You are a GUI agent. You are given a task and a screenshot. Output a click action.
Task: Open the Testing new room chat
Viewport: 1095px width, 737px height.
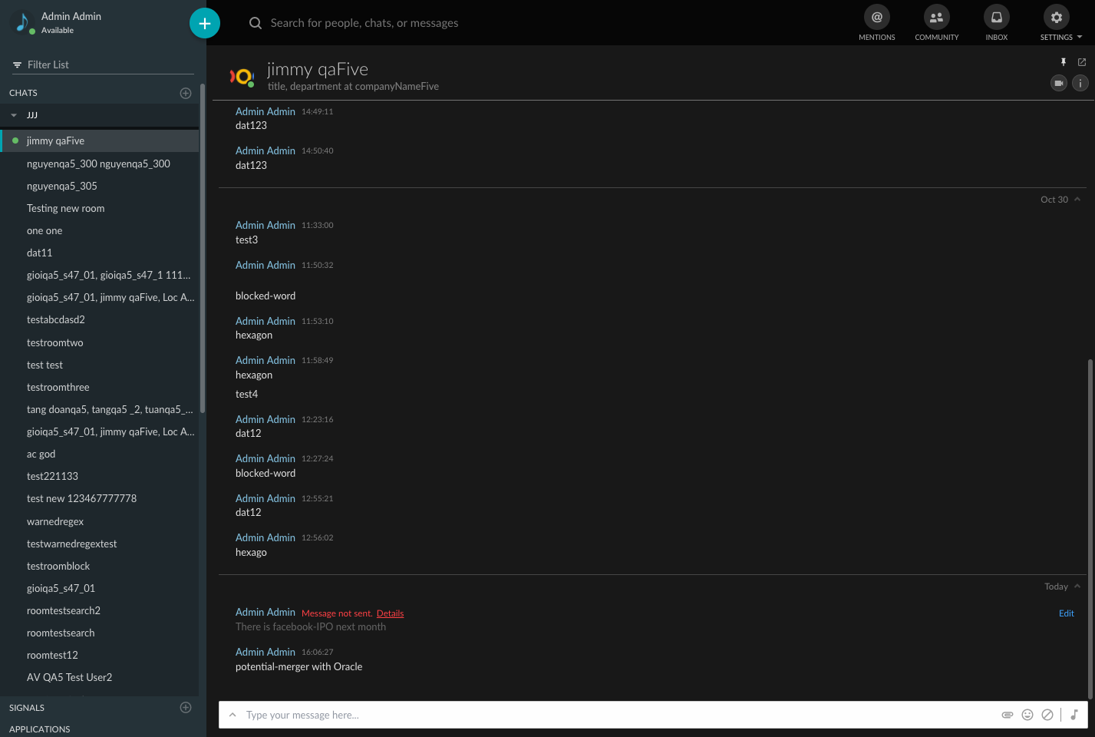66,208
